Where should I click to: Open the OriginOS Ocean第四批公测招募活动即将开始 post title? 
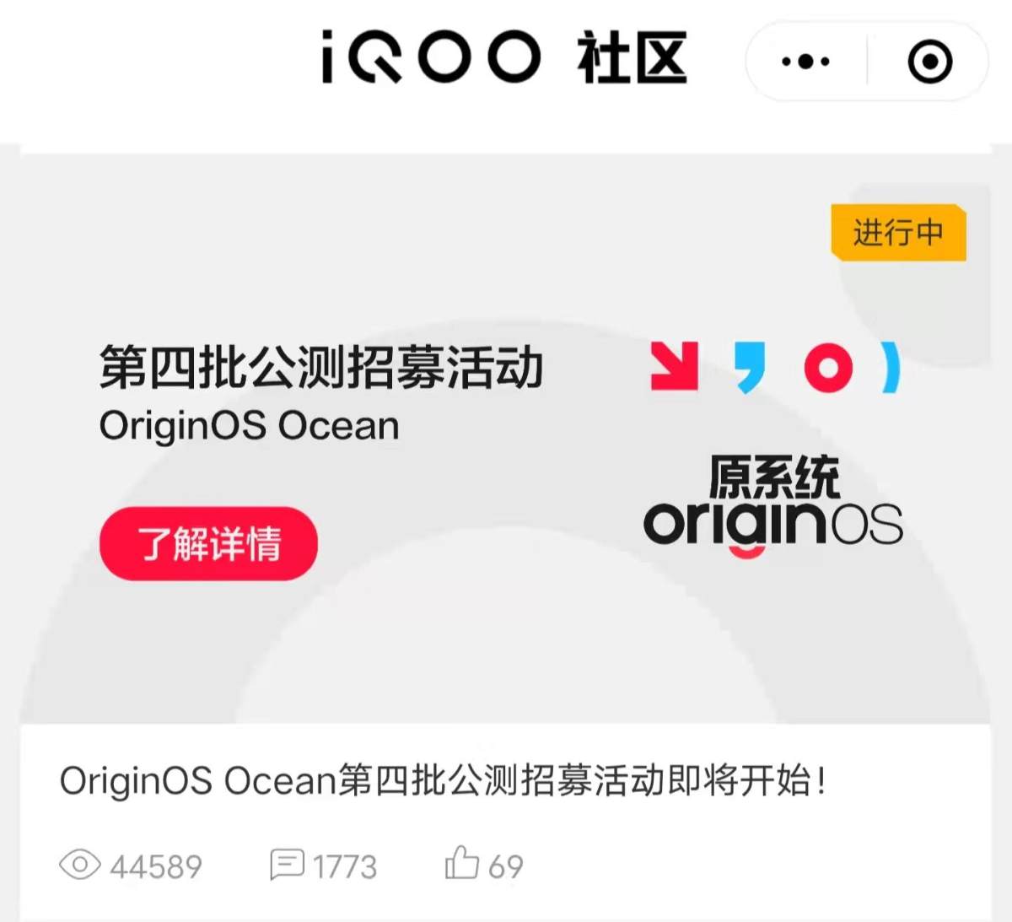tap(443, 780)
